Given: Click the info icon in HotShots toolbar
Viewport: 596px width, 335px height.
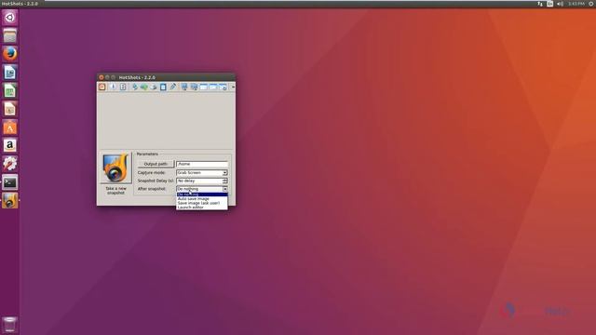Looking at the screenshot, I should [113, 87].
